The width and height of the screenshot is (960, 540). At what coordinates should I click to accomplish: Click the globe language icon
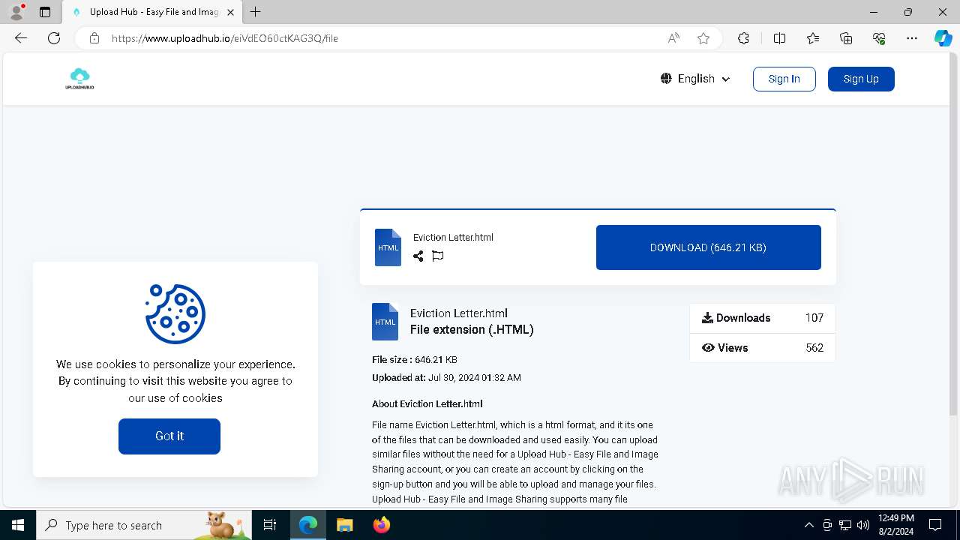(x=666, y=79)
